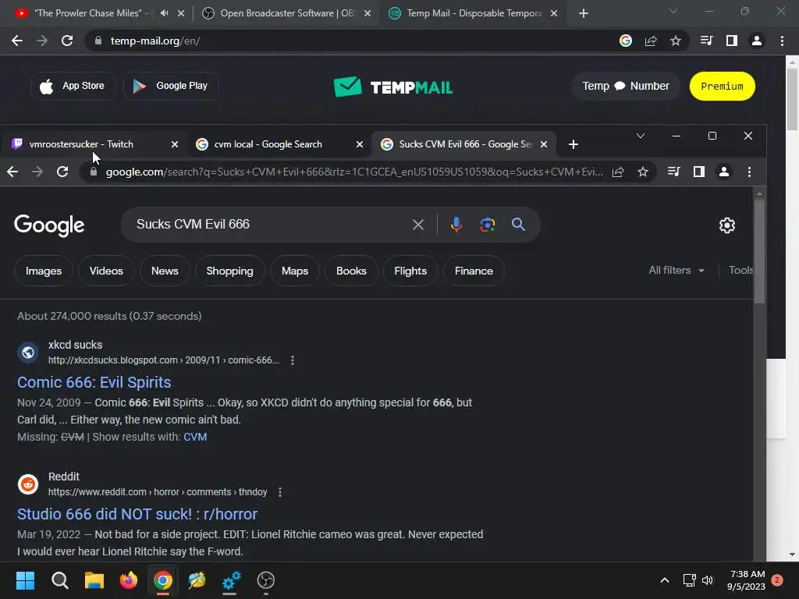Open Chrome menu of front window
799x599 pixels.
click(x=749, y=172)
